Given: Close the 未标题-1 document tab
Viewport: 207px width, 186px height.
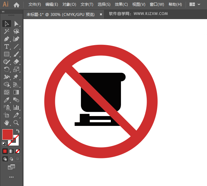Looking at the screenshot, I should [101, 14].
